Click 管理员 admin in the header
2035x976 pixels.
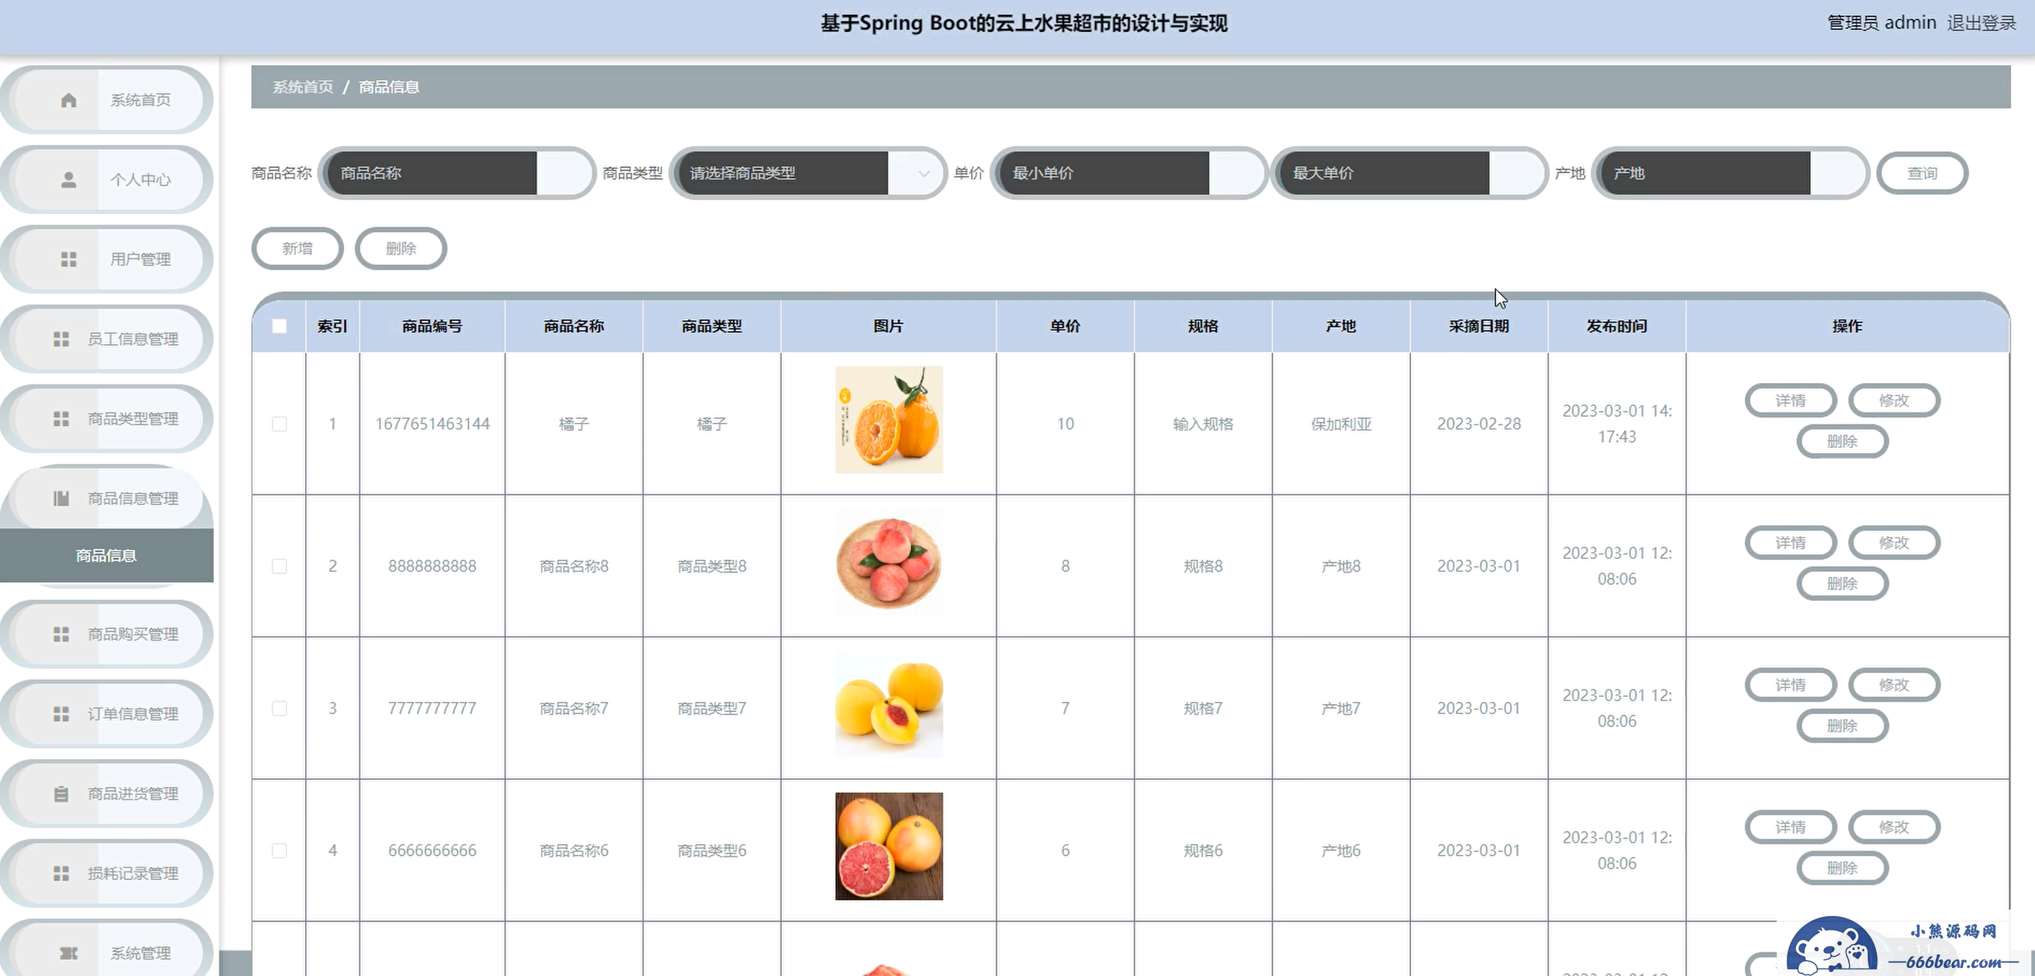coord(1882,23)
